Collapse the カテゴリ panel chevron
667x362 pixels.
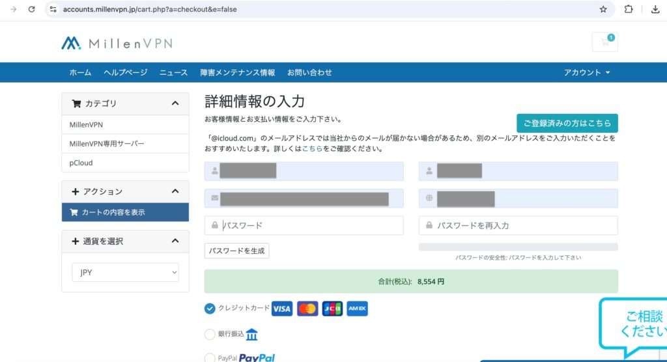click(175, 104)
